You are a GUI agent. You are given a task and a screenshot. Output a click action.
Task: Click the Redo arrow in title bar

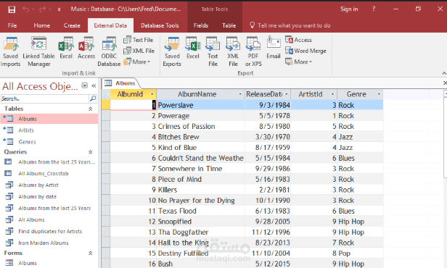coord(42,9)
